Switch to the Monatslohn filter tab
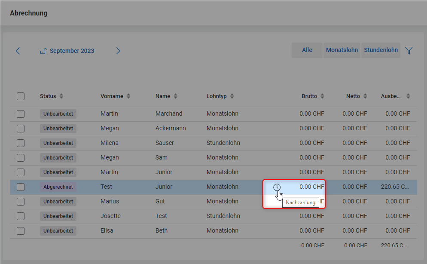Image resolution: width=427 pixels, height=264 pixels. pos(342,50)
